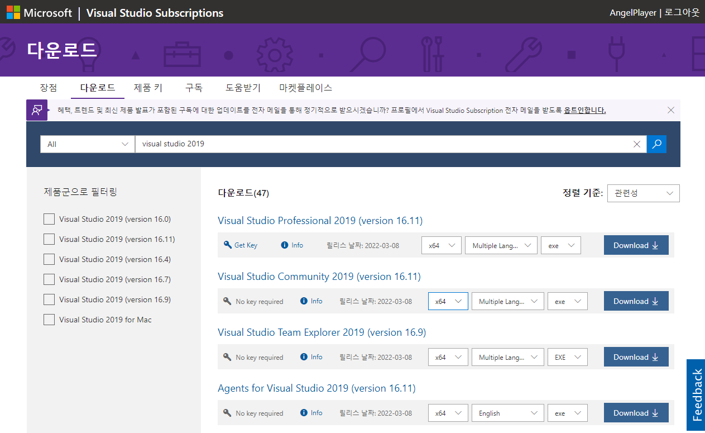Image resolution: width=705 pixels, height=433 pixels.
Task: Open Visual Studio Community 2019 (version 16.11) link
Action: pos(319,277)
